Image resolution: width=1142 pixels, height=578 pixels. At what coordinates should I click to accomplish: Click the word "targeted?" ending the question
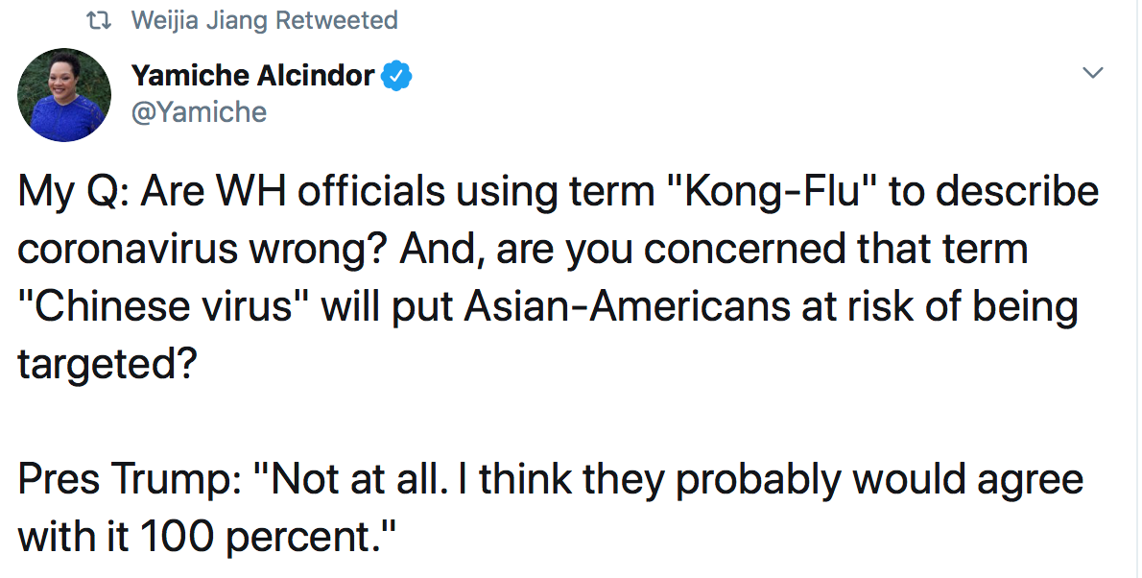tap(97, 365)
